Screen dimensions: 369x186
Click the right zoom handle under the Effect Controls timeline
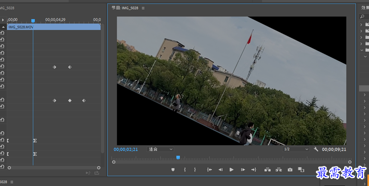(99, 168)
